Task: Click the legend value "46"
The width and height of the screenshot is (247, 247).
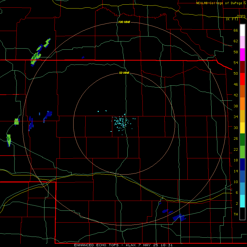Action: click(x=236, y=85)
